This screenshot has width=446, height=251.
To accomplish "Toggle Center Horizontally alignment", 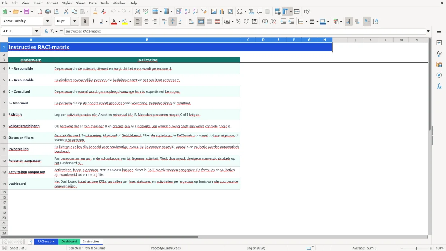I will click(146, 22).
